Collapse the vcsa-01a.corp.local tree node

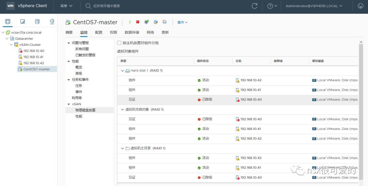tap(3, 33)
